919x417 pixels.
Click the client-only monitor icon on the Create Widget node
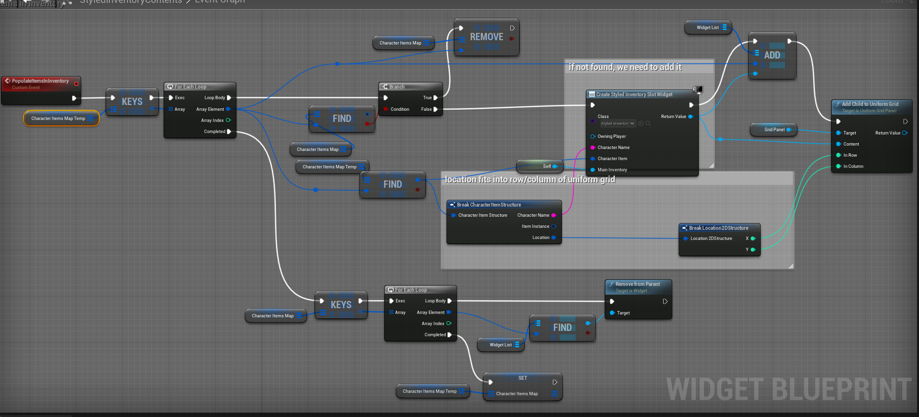click(699, 89)
